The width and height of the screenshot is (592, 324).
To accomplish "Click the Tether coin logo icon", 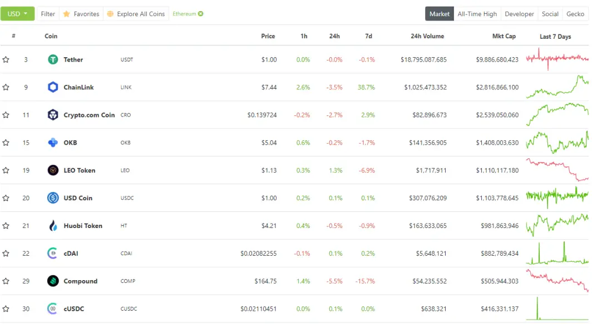I will pos(53,59).
